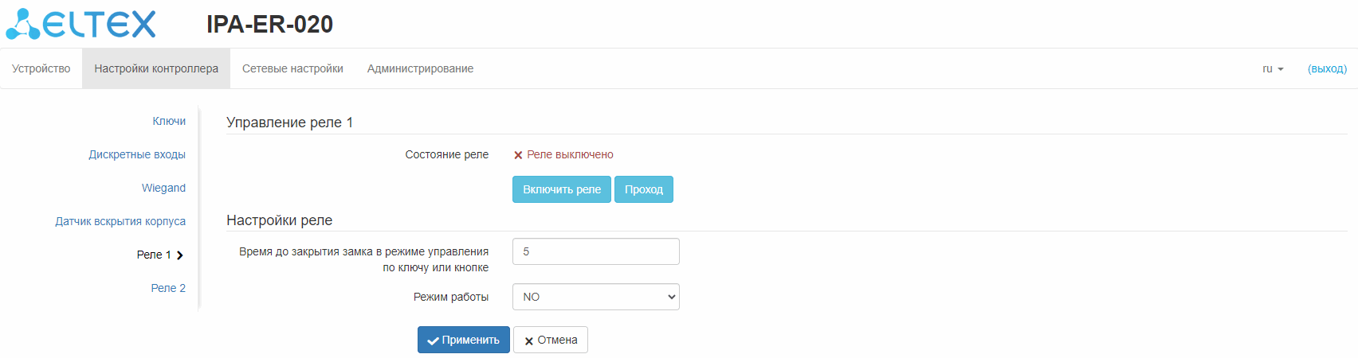Focus the lock closing time input field
This screenshot has width=1358, height=358.
(595, 251)
